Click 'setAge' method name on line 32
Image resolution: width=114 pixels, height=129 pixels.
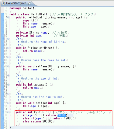(x=41, y=103)
